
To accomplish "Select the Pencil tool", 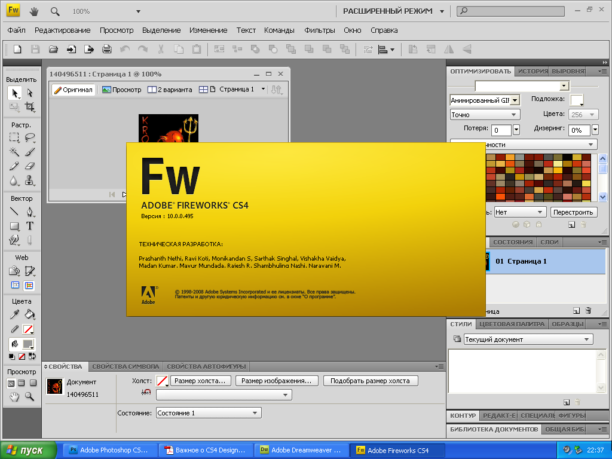I will click(14, 166).
